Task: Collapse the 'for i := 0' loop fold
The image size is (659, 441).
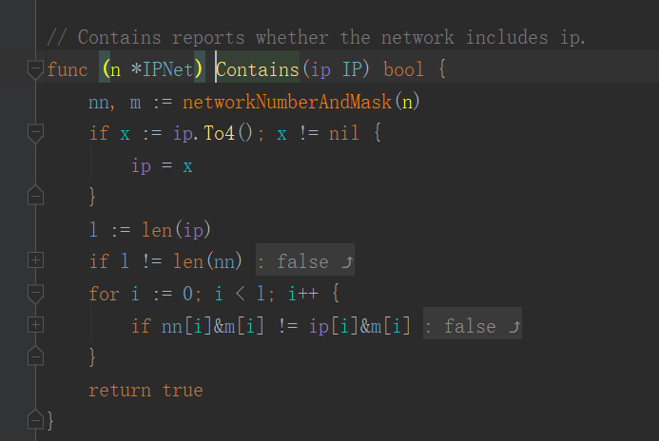Action: (35, 294)
